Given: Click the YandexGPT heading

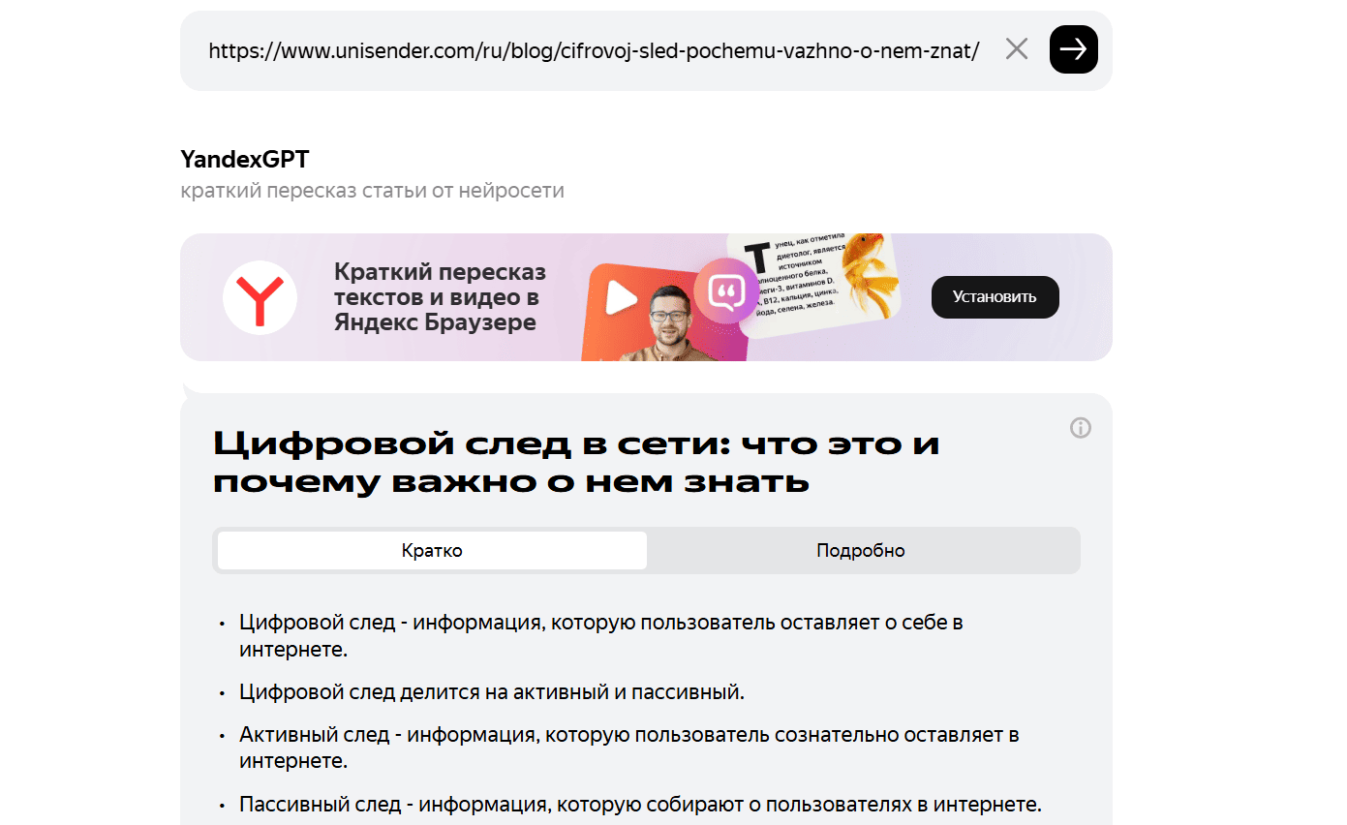Looking at the screenshot, I should point(245,160).
